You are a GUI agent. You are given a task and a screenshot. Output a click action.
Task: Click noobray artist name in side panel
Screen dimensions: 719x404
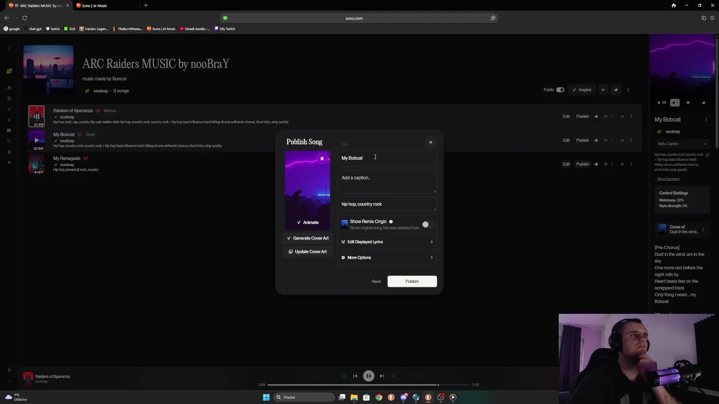[672, 132]
